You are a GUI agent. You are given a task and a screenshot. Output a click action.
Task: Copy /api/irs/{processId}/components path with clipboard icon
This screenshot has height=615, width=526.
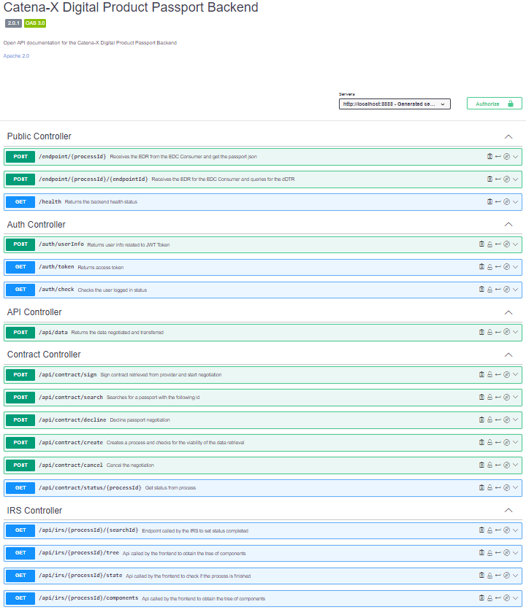click(481, 597)
